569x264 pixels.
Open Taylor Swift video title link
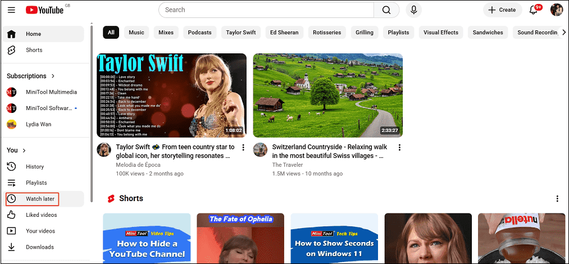pyautogui.click(x=175, y=151)
